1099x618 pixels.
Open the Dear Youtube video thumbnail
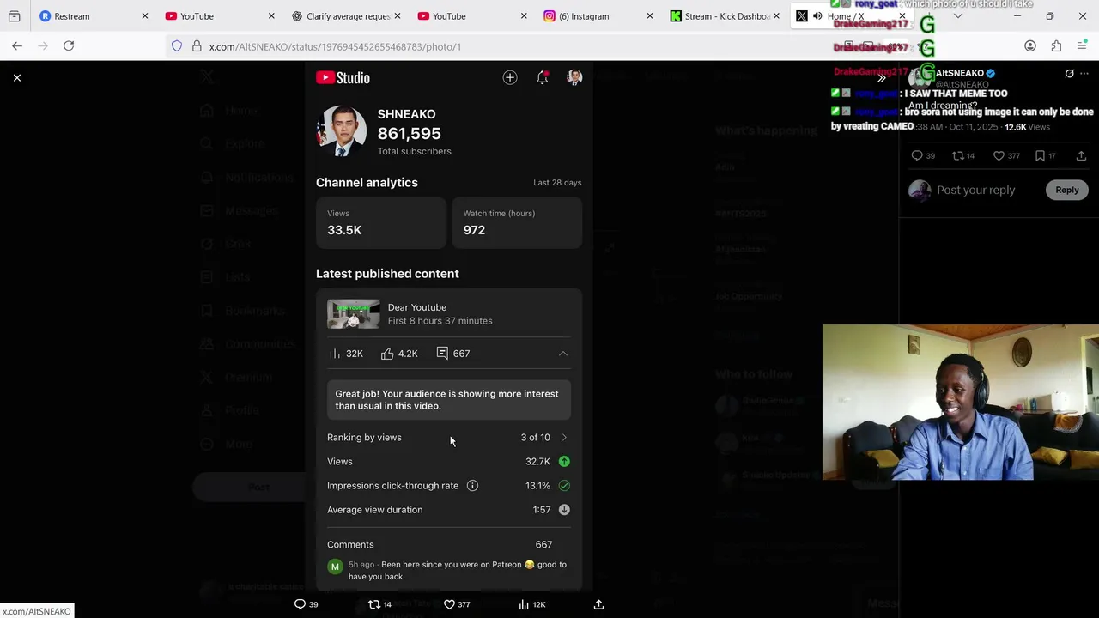[353, 314]
